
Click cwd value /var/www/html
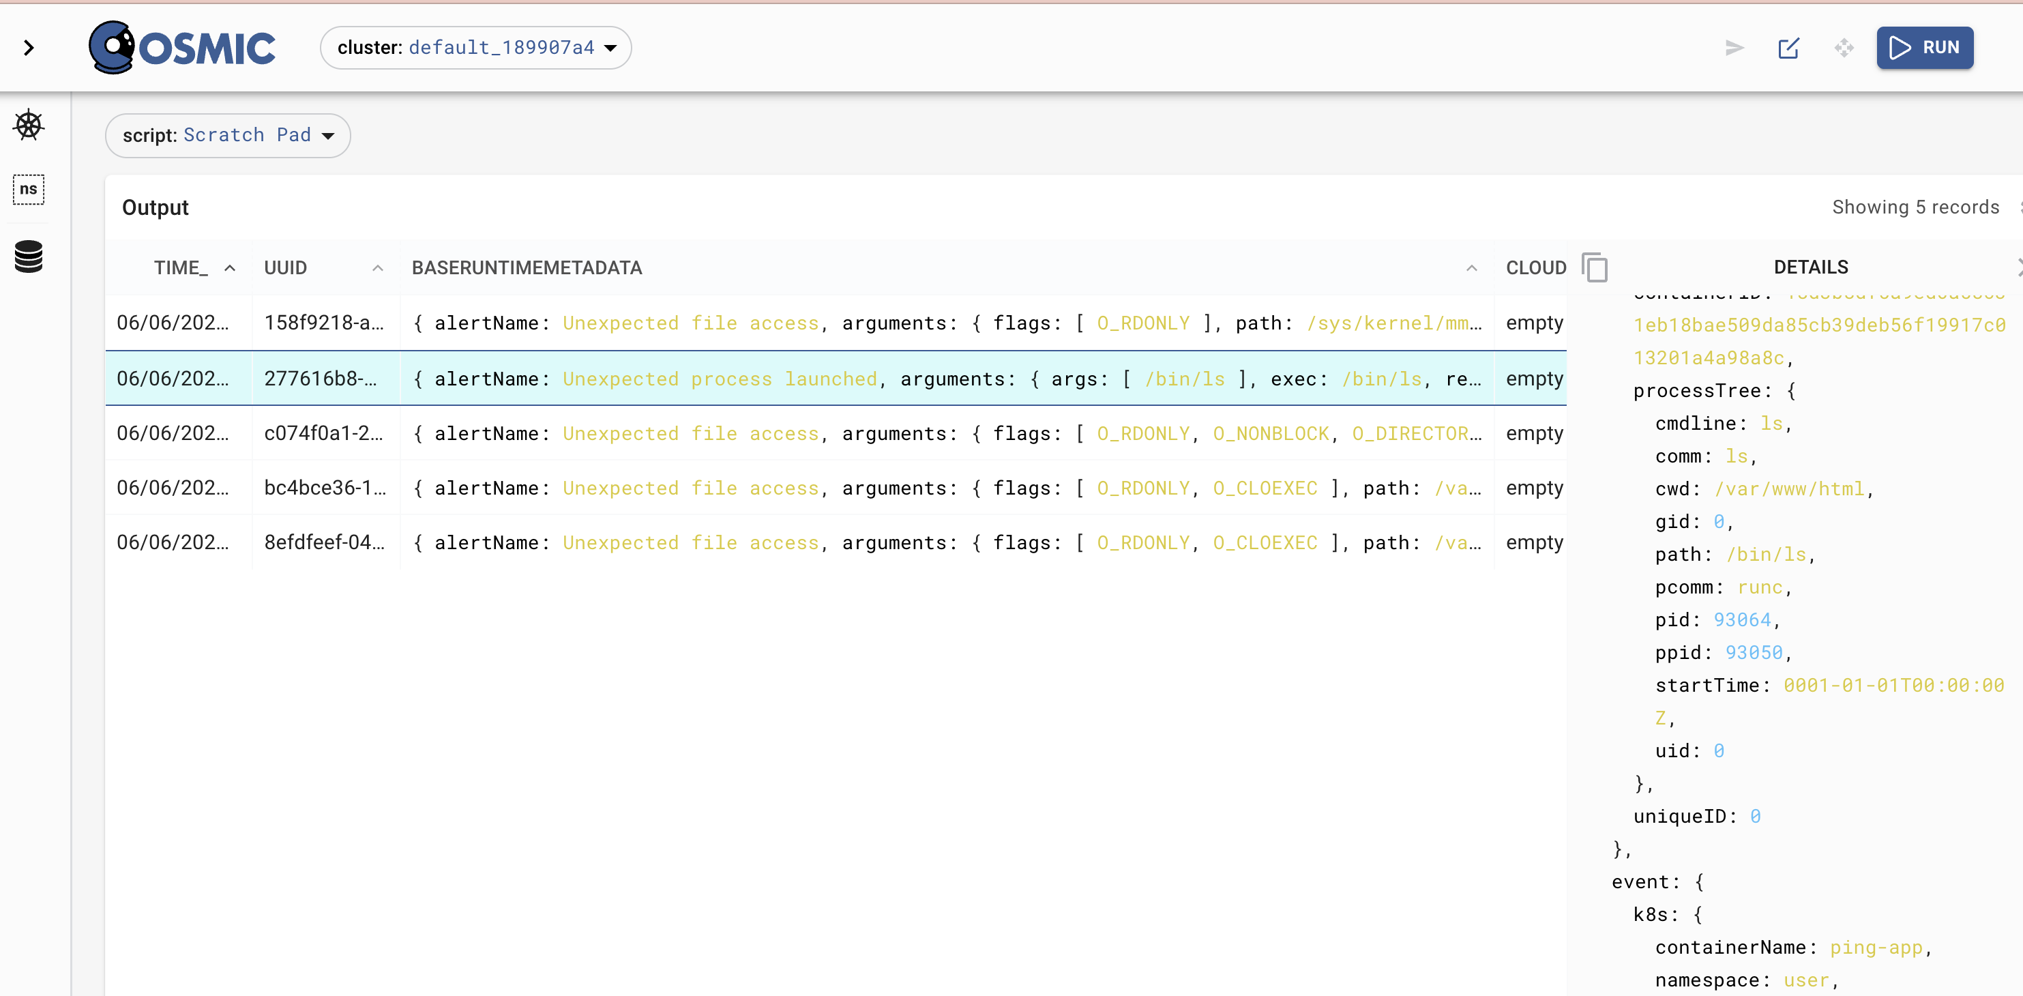[x=1789, y=488]
